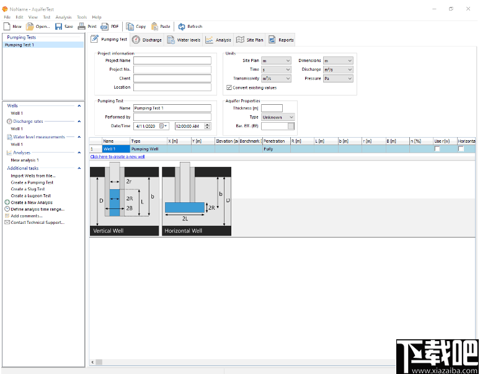Click the Water level measurements section icon

9,137
